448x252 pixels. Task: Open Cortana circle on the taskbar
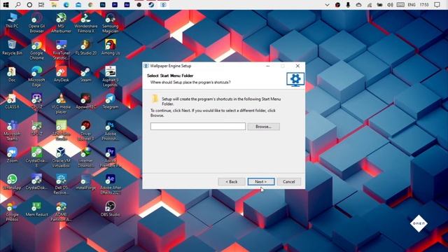[29, 5]
